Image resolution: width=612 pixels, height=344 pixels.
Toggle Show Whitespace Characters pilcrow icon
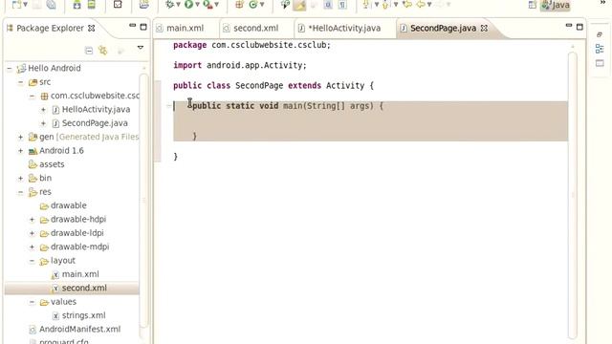(342, 5)
